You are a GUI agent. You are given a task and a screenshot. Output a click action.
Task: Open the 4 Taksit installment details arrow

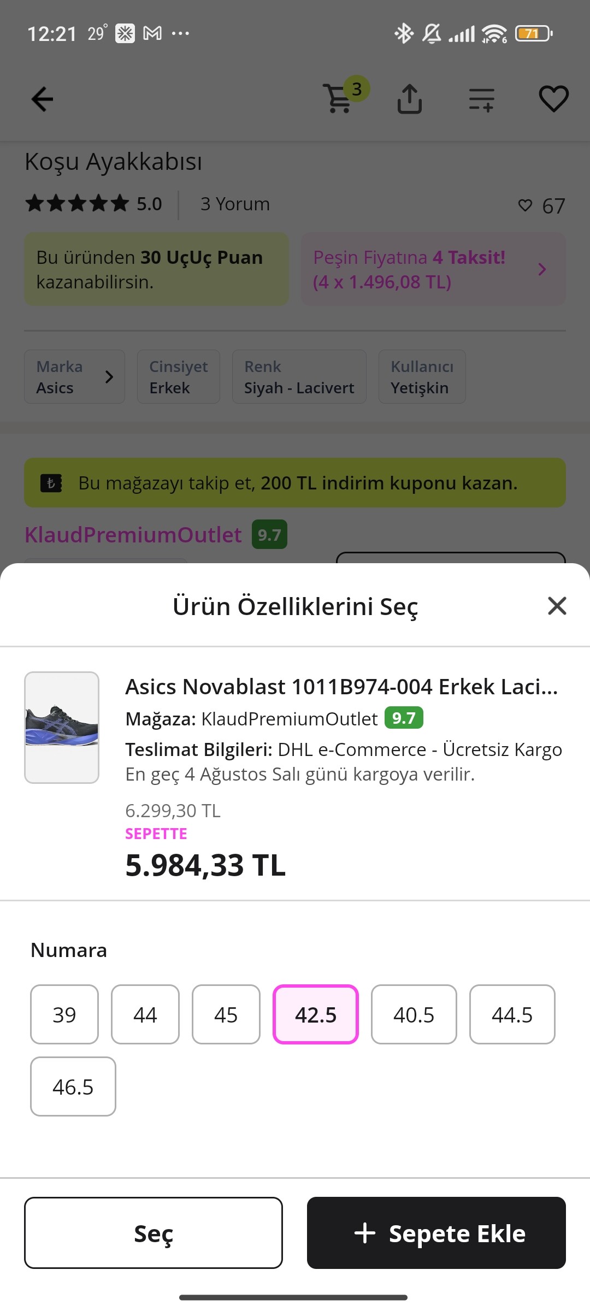542,269
